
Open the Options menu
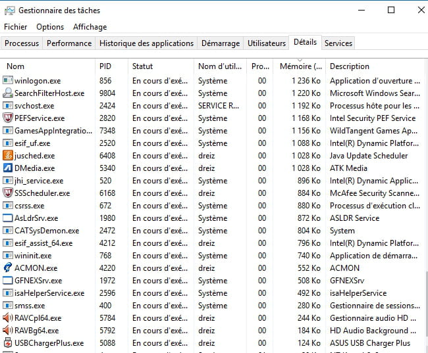[x=50, y=27]
